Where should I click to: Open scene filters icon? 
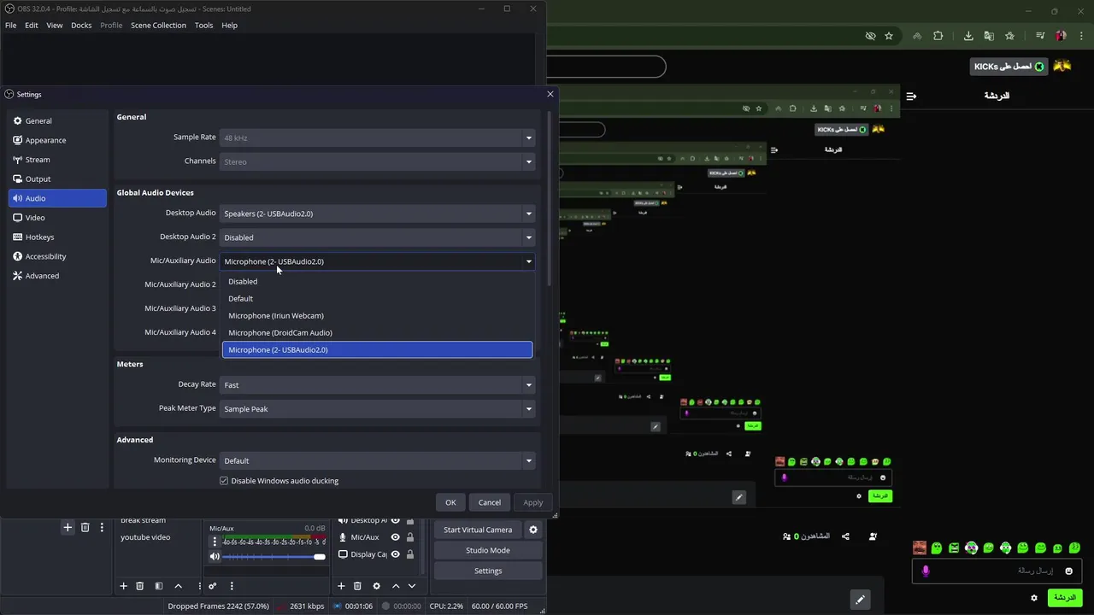point(159,586)
